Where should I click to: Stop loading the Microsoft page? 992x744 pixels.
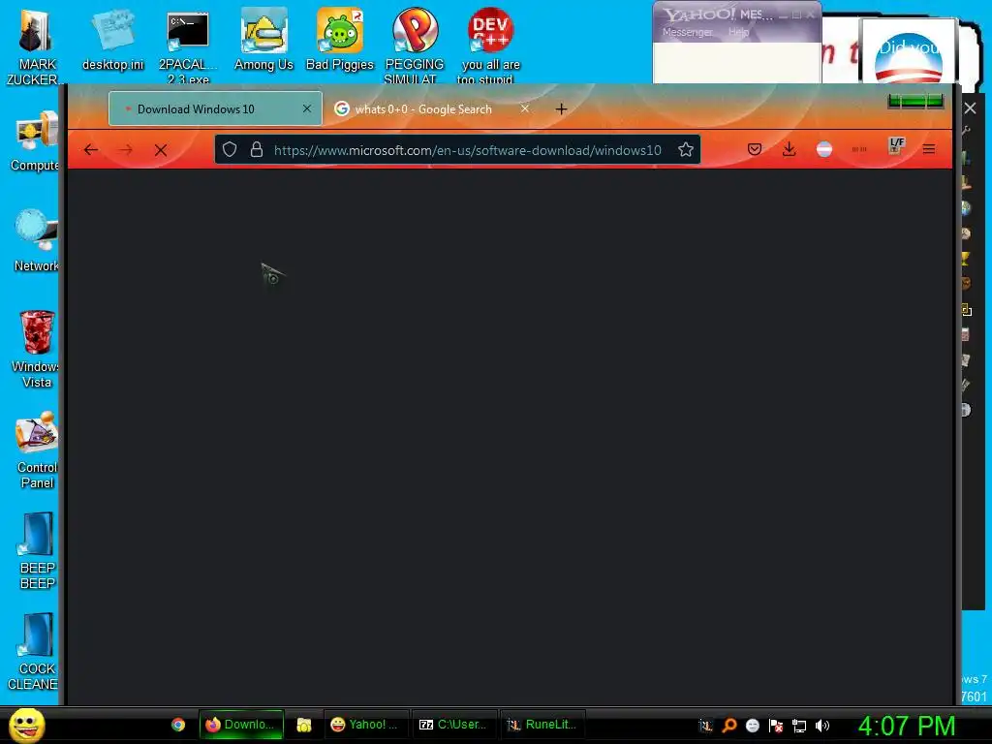point(161,150)
